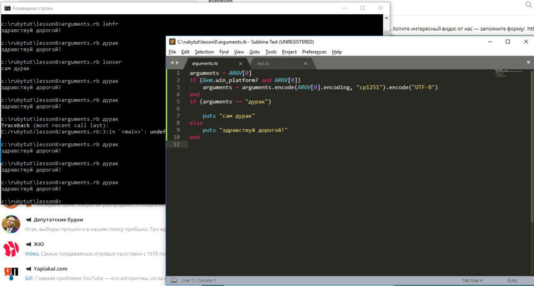Toggle the side bar status icon
The width and height of the screenshot is (534, 286).
[174, 281]
